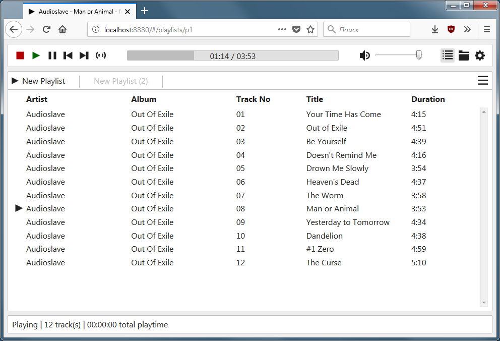500x341 pixels.
Task: Click the status bar playtime text
Action: click(x=127, y=325)
